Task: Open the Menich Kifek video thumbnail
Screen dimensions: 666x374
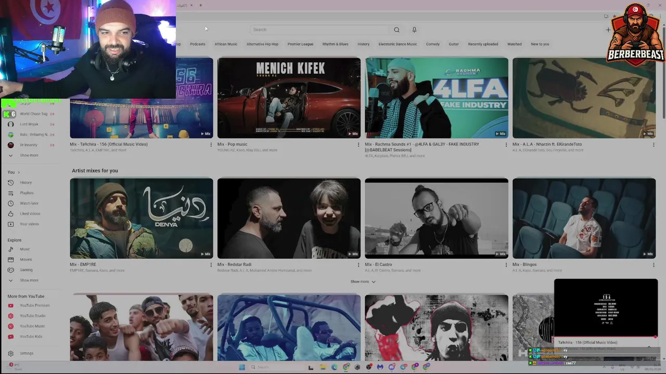Action: (x=289, y=98)
